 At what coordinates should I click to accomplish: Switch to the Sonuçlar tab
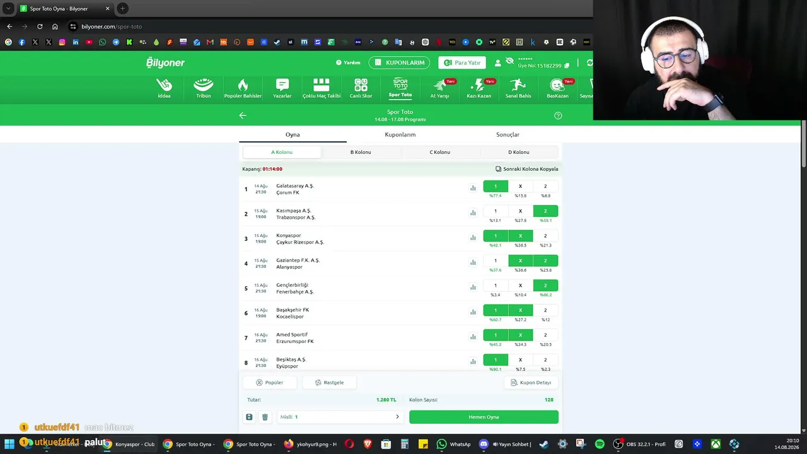coord(508,134)
